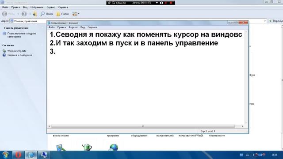Click the Notepad horizontal scrollbar left arrow

49,126
